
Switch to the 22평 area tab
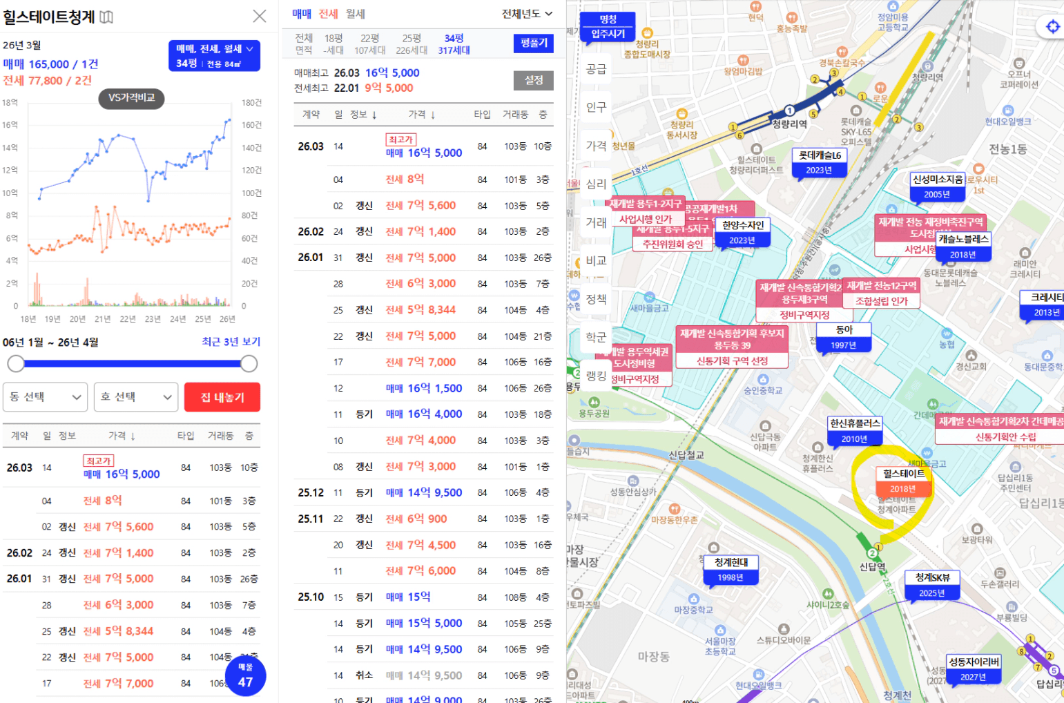coord(370,44)
